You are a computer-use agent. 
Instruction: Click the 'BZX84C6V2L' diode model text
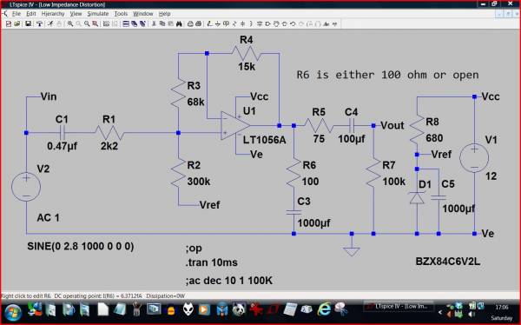tap(448, 262)
